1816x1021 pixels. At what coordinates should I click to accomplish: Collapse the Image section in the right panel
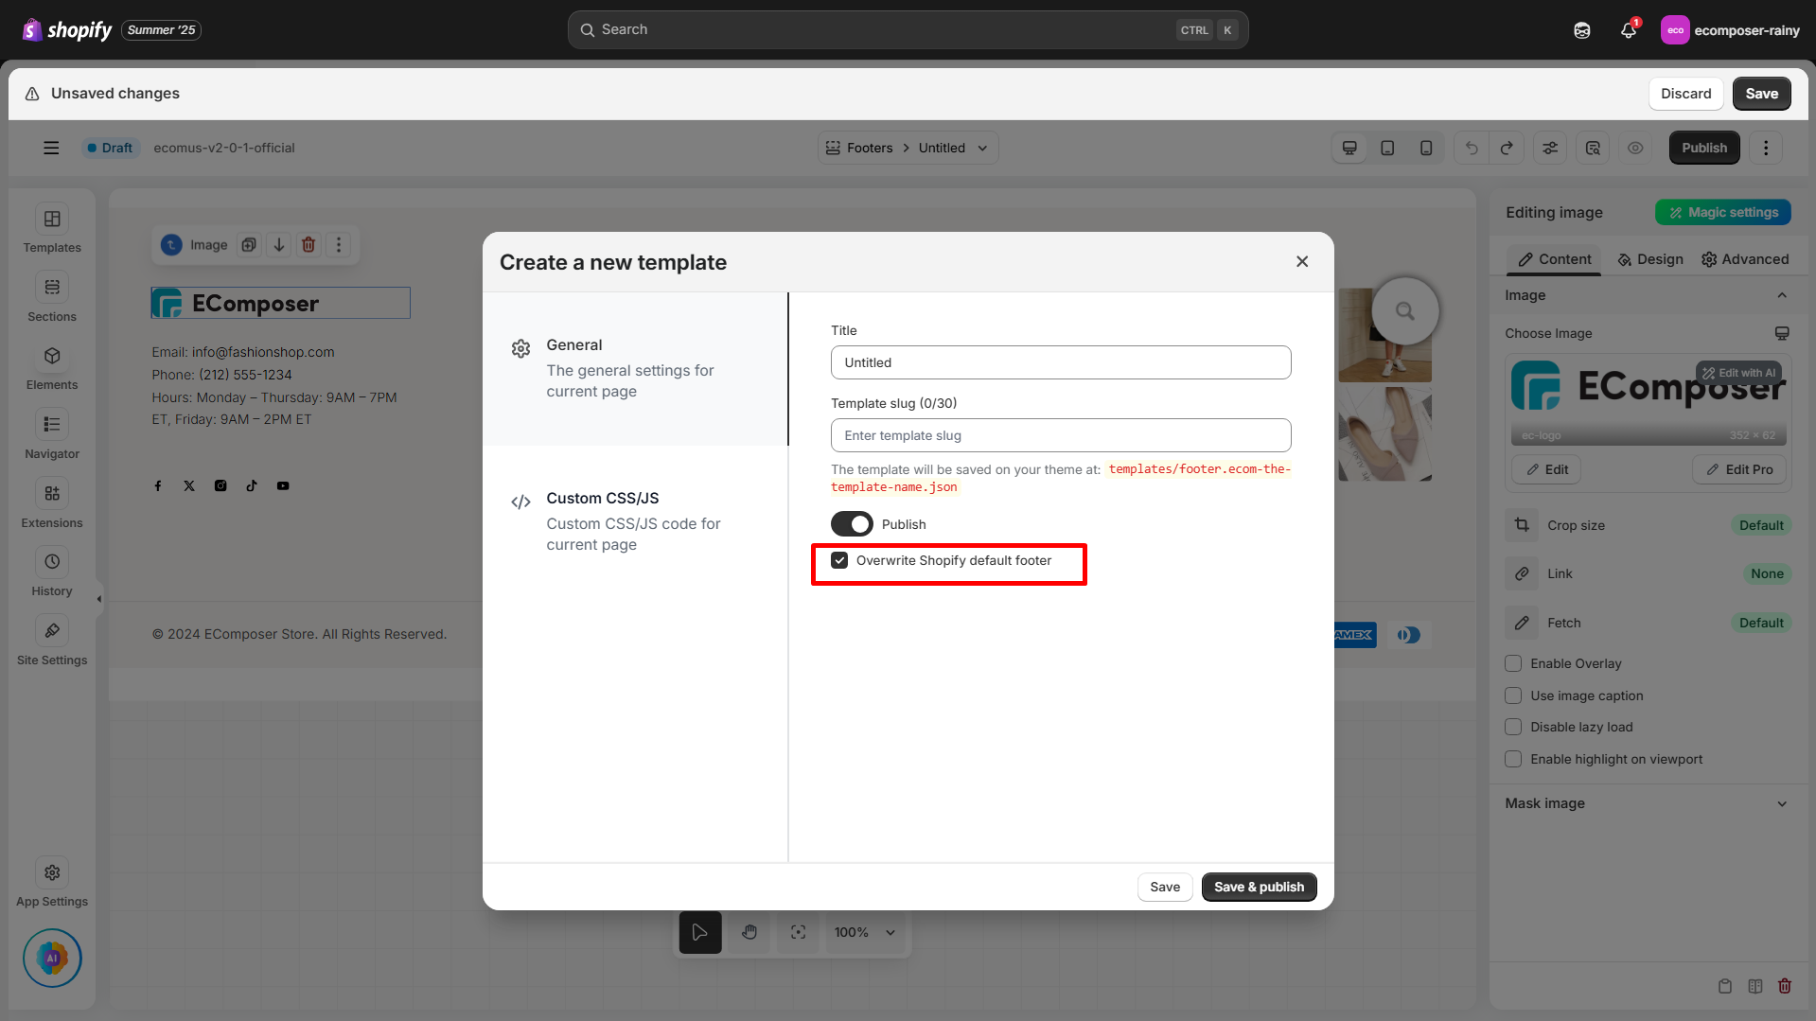coord(1783,294)
